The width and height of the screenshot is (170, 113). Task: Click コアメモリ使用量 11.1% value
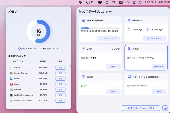pos(150,58)
